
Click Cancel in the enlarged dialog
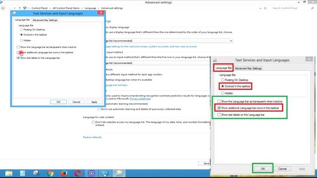coord(282,169)
